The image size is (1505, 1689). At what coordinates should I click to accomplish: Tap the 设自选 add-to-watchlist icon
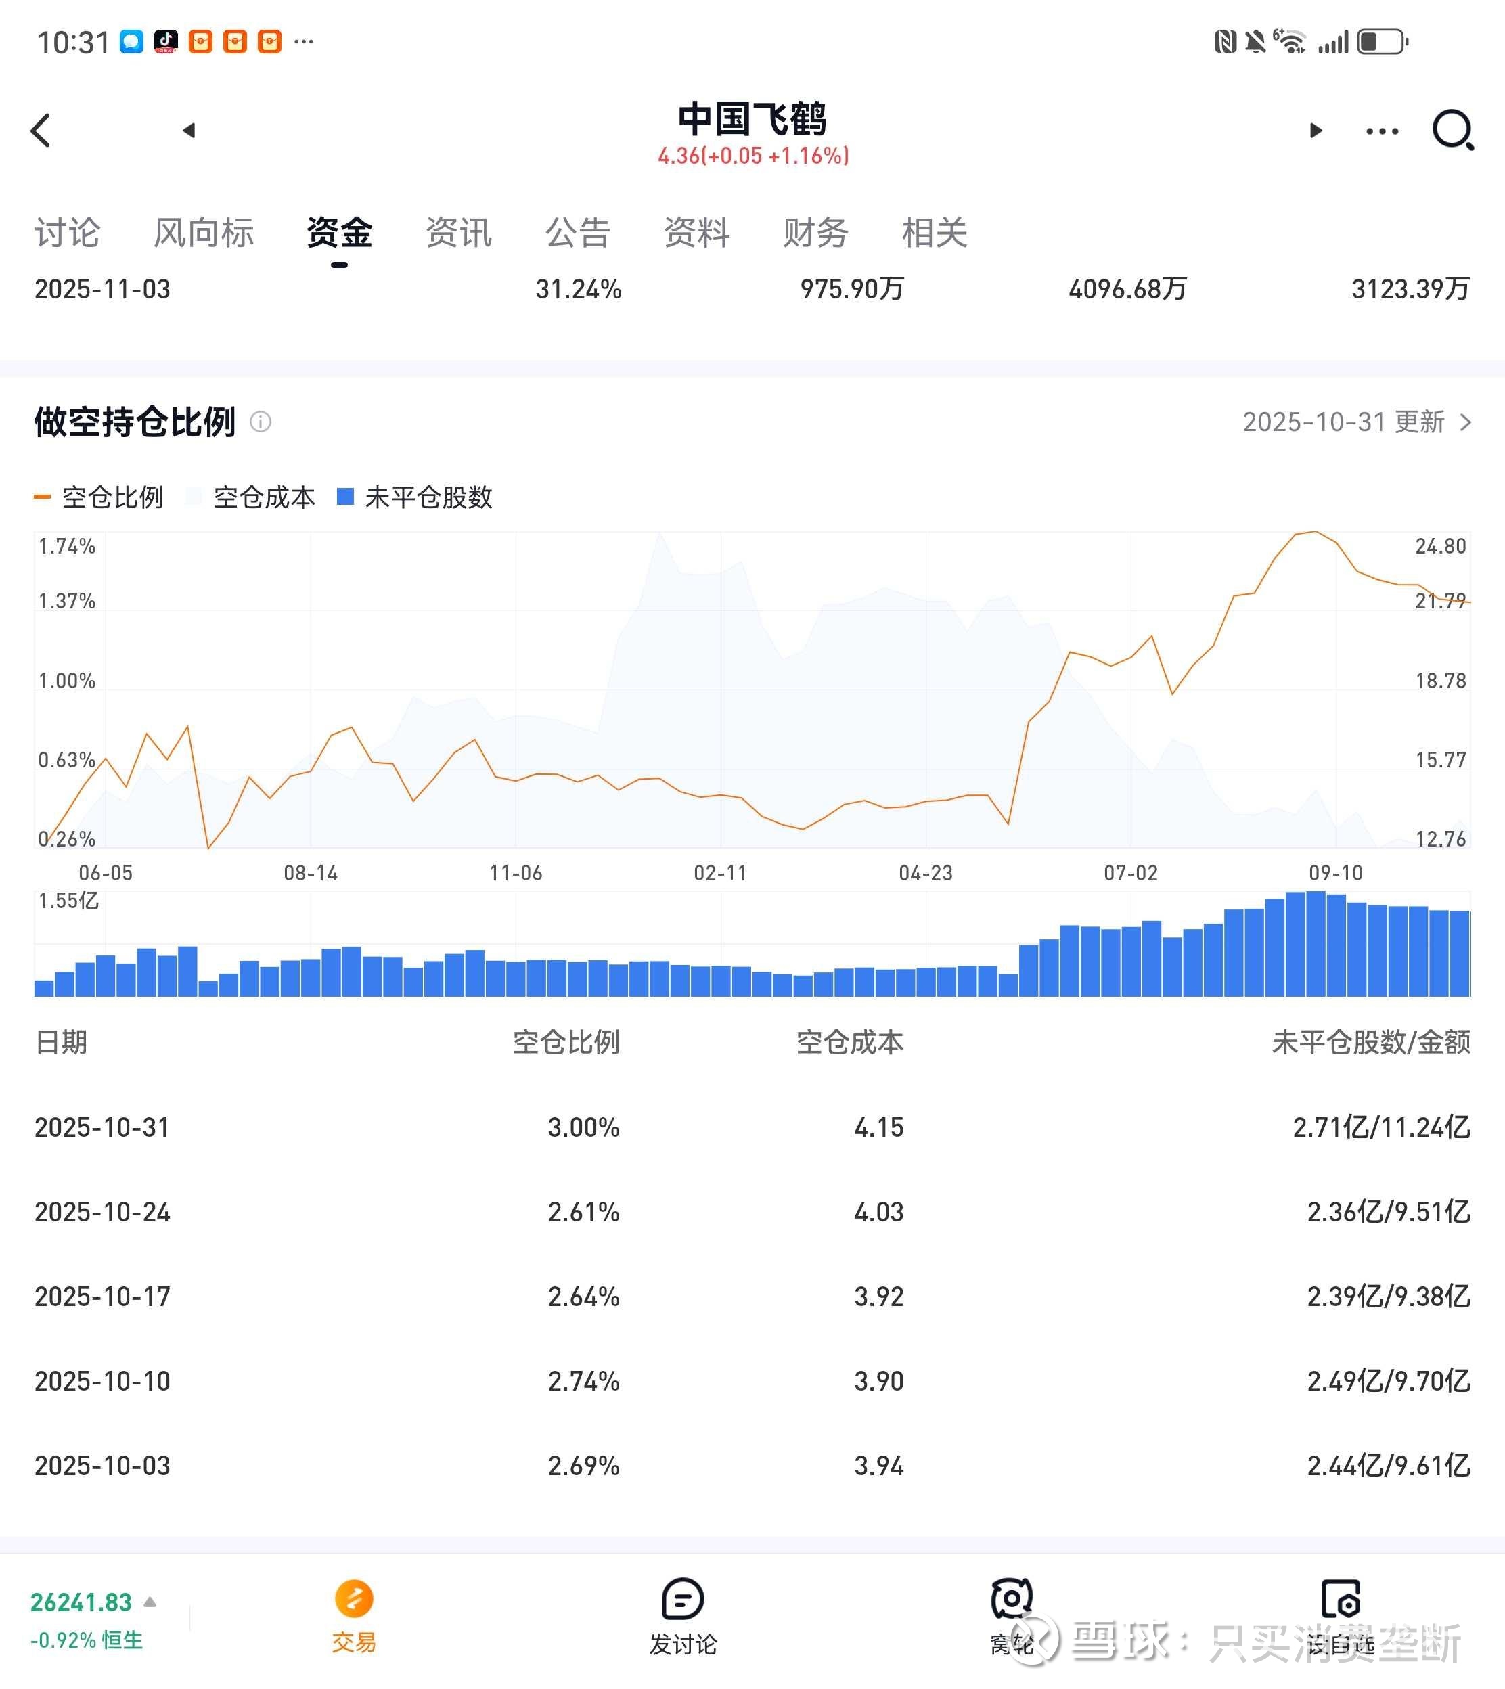point(1340,1598)
